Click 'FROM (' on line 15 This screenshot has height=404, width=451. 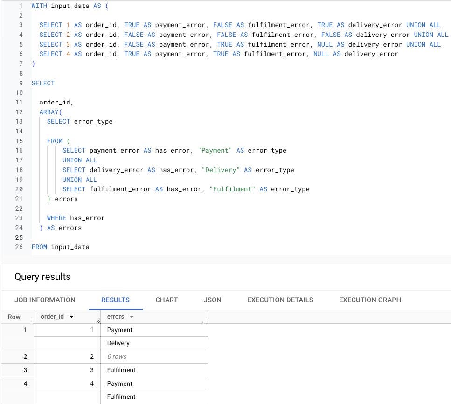pos(58,141)
